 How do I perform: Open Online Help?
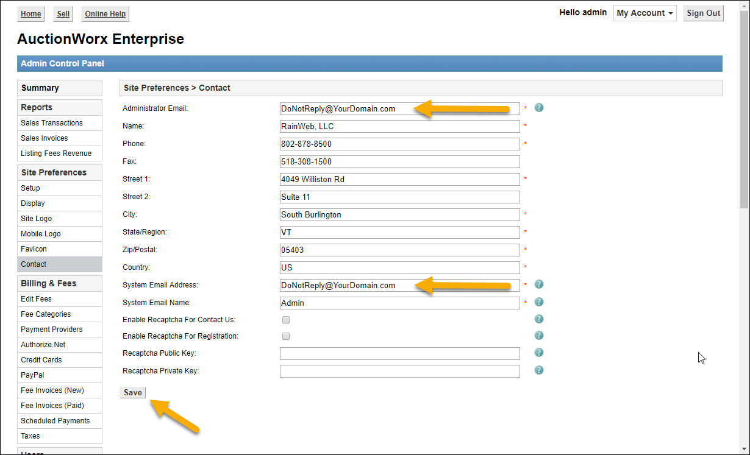105,14
